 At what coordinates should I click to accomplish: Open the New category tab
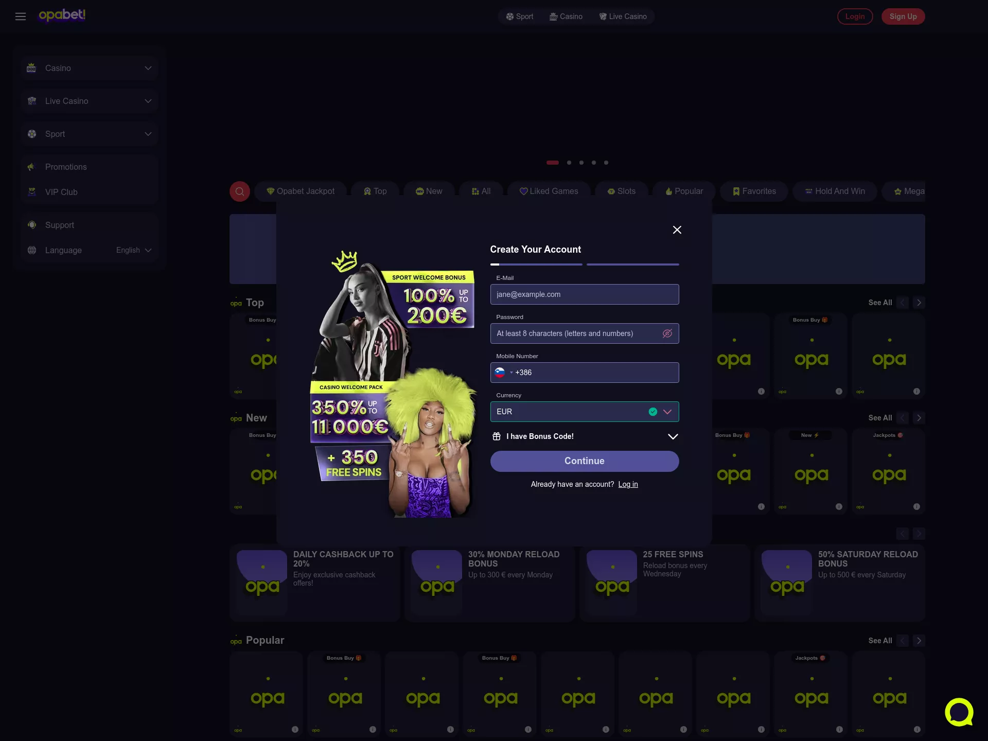(429, 191)
